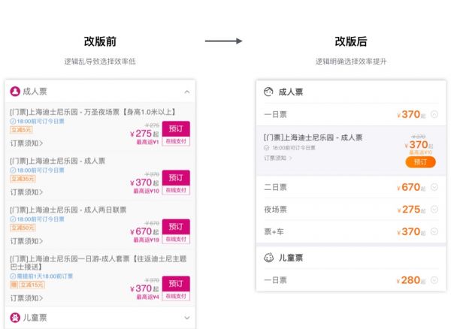Click the clock icon in new version ticket detail

point(266,148)
